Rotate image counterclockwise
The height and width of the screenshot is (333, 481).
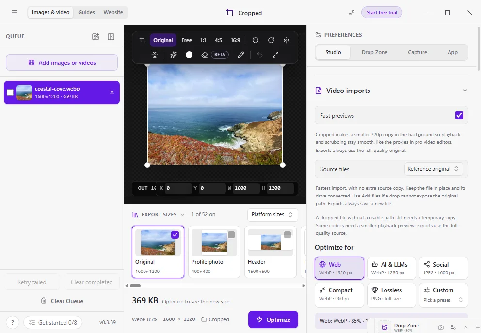point(255,40)
